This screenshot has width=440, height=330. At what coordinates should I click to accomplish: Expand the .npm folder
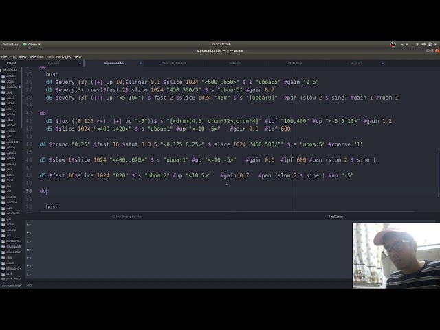point(10,208)
